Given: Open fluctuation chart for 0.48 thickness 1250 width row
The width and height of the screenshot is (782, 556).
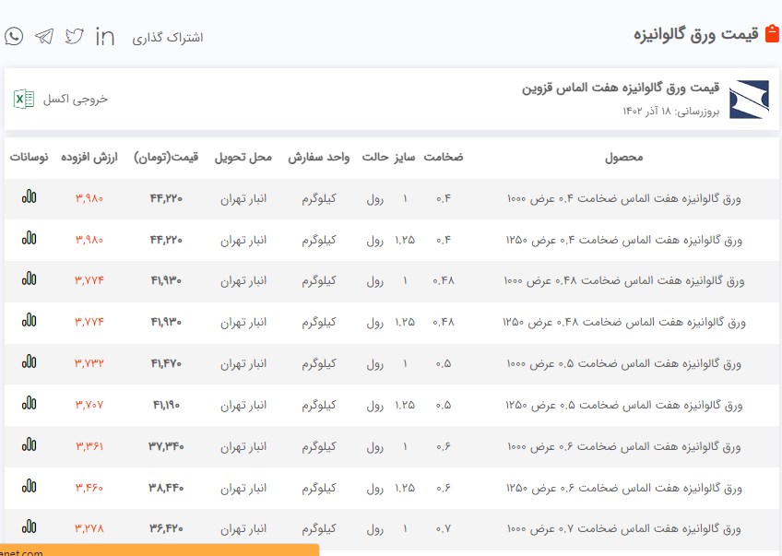Looking at the screenshot, I should point(30,321).
